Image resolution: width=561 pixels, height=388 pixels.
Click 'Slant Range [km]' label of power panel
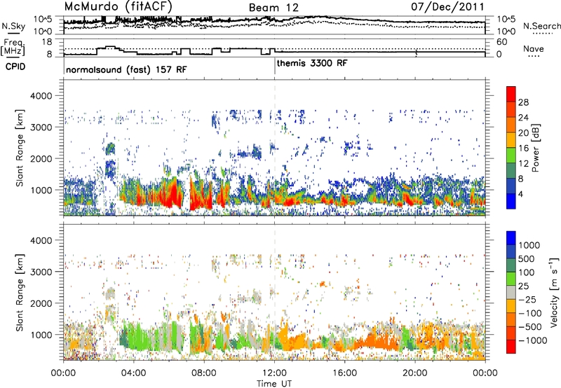[x=20, y=148]
